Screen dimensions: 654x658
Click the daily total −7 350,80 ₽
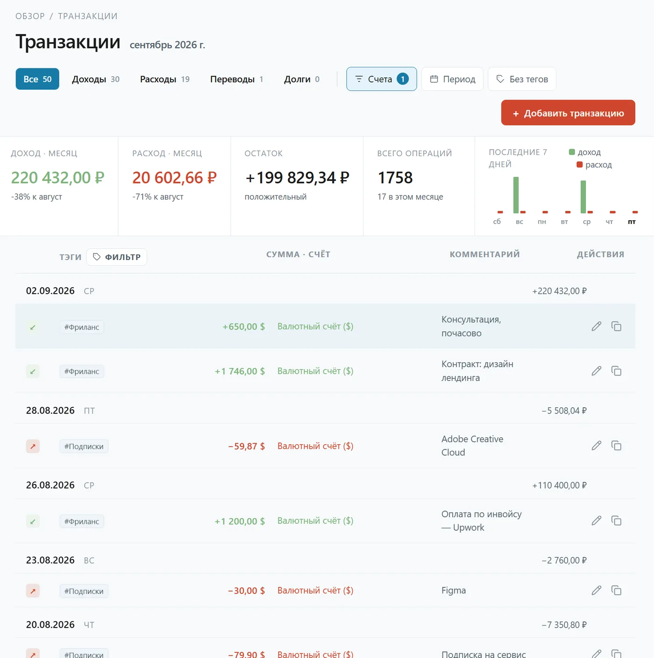click(564, 625)
